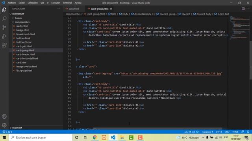Open editor more actions ellipsis
252x141 pixels.
248,9
